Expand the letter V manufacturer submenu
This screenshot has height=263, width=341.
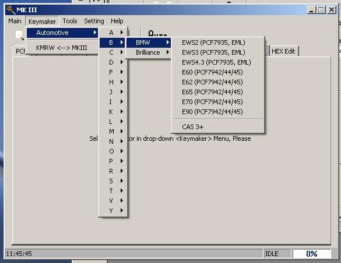113,201
